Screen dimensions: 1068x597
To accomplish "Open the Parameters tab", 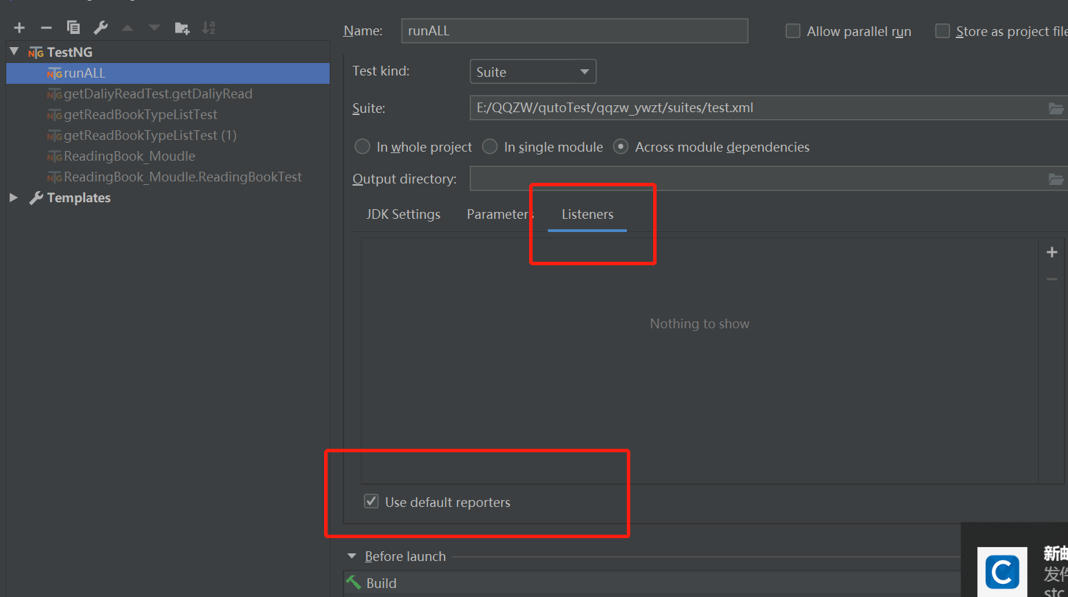I will (497, 215).
